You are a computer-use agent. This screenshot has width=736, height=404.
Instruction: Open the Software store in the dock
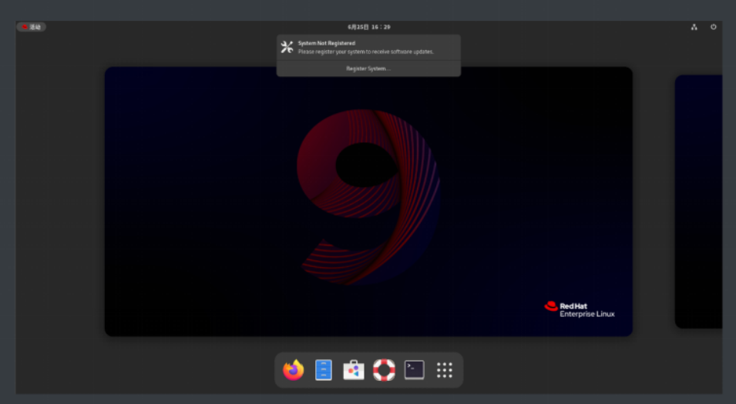click(x=354, y=370)
